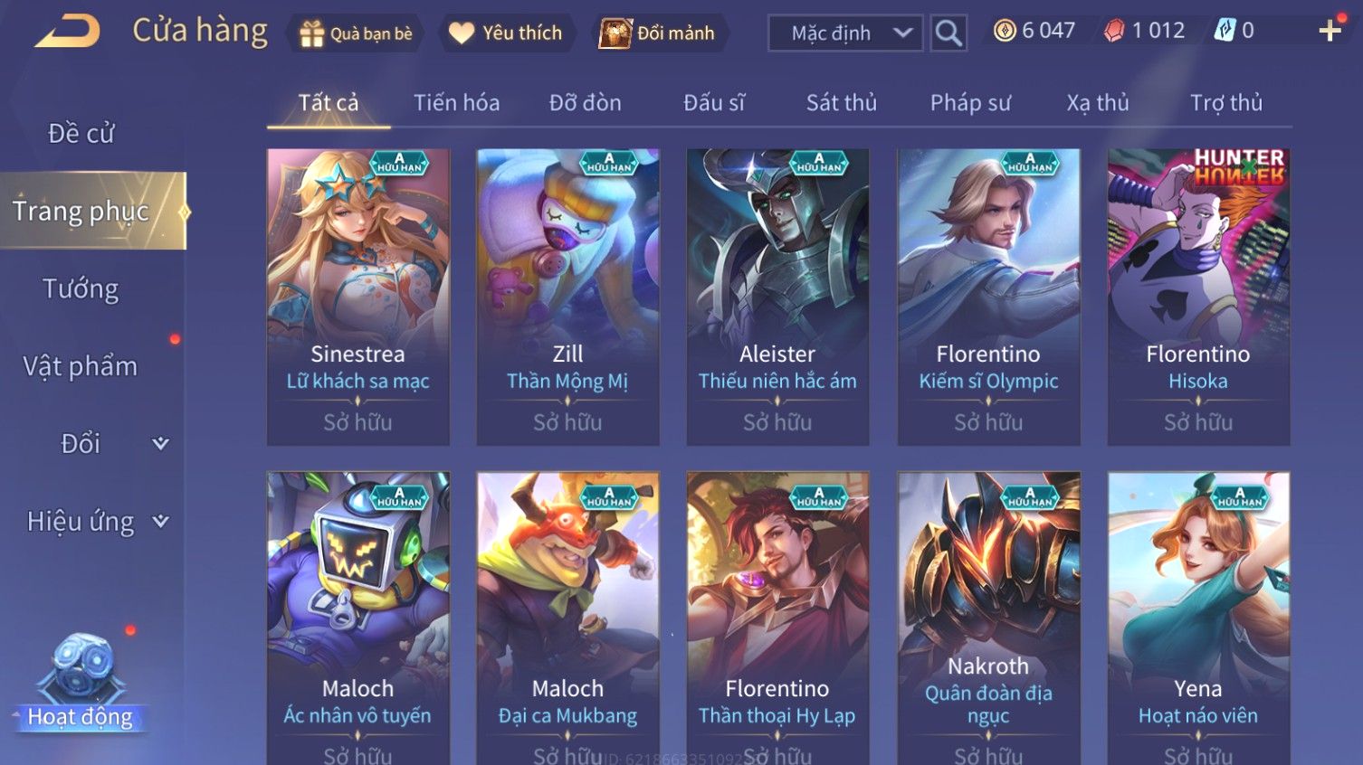
Task: Select Florentino Hisoka skin card
Action: [x=1198, y=297]
